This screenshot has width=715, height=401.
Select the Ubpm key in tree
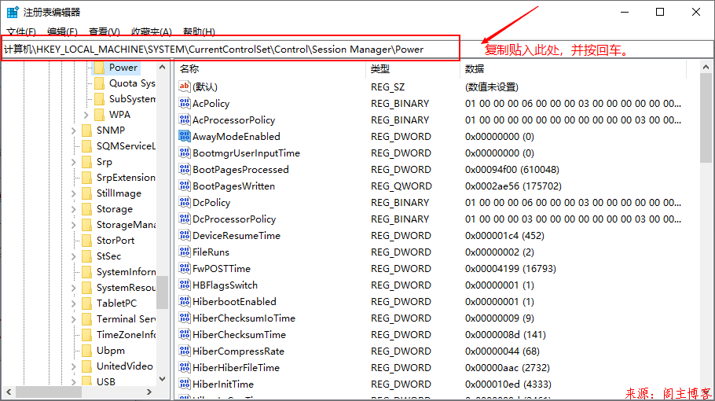click(x=110, y=351)
